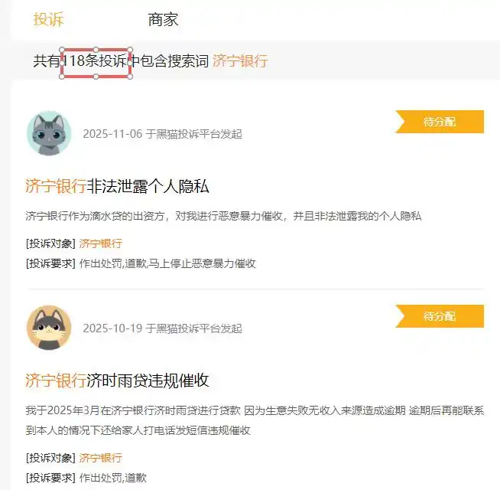Image resolution: width=500 pixels, height=490 pixels.
Task: Click the second 待分配 status badge
Action: (440, 316)
